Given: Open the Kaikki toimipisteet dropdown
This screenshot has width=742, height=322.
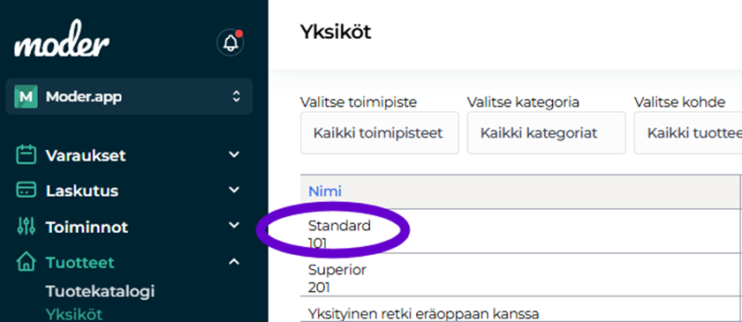Looking at the screenshot, I should pyautogui.click(x=380, y=133).
